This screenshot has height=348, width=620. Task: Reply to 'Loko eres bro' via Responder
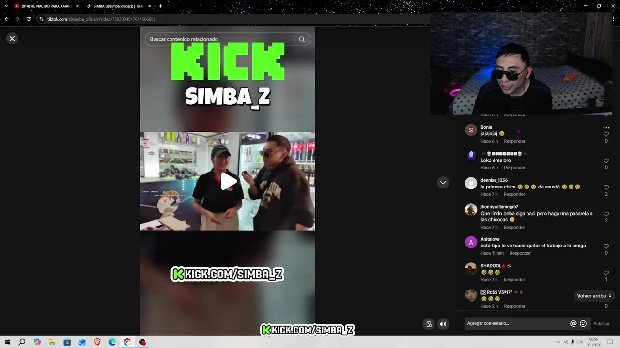[x=514, y=168]
